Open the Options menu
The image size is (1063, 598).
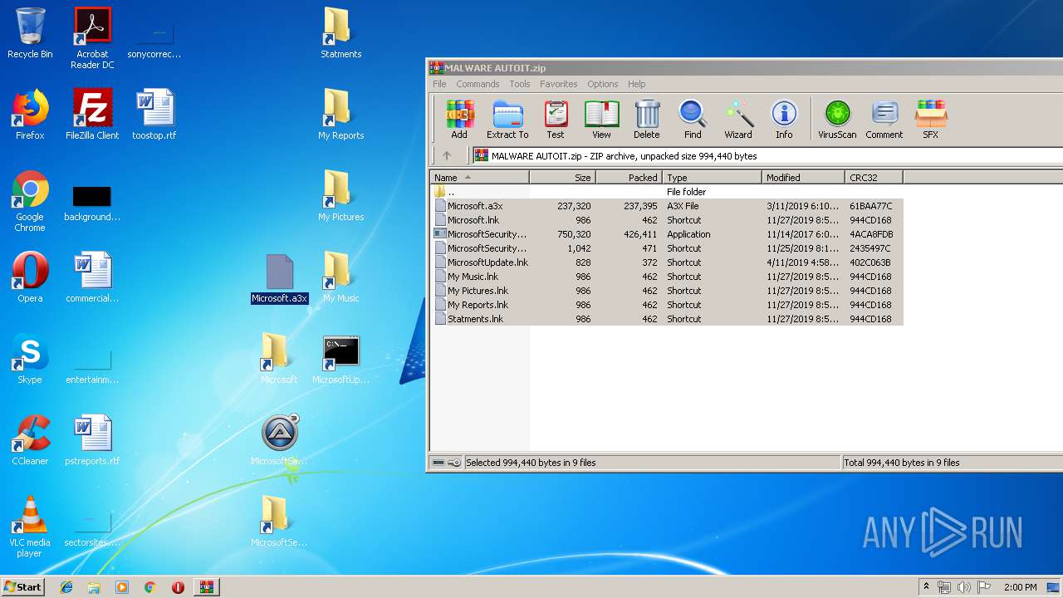(x=603, y=84)
